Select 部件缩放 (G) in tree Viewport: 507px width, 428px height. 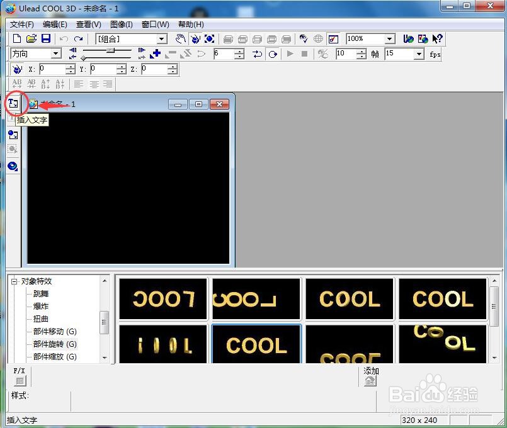(x=55, y=357)
